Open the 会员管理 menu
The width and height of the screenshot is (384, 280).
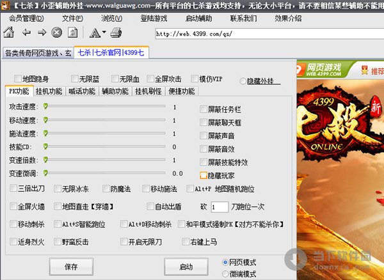tap(26, 19)
